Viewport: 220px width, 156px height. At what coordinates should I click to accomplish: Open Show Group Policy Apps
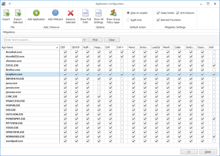pyautogui.click(x=113, y=13)
